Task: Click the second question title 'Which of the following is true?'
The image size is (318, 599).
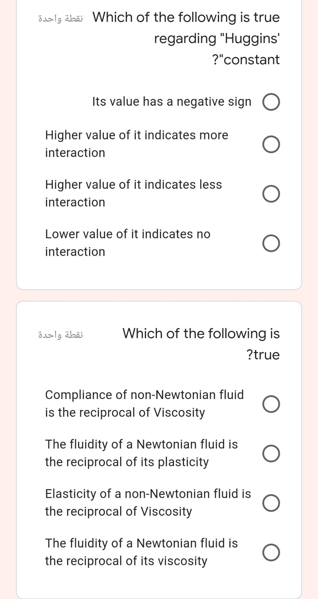Action: pyautogui.click(x=201, y=343)
